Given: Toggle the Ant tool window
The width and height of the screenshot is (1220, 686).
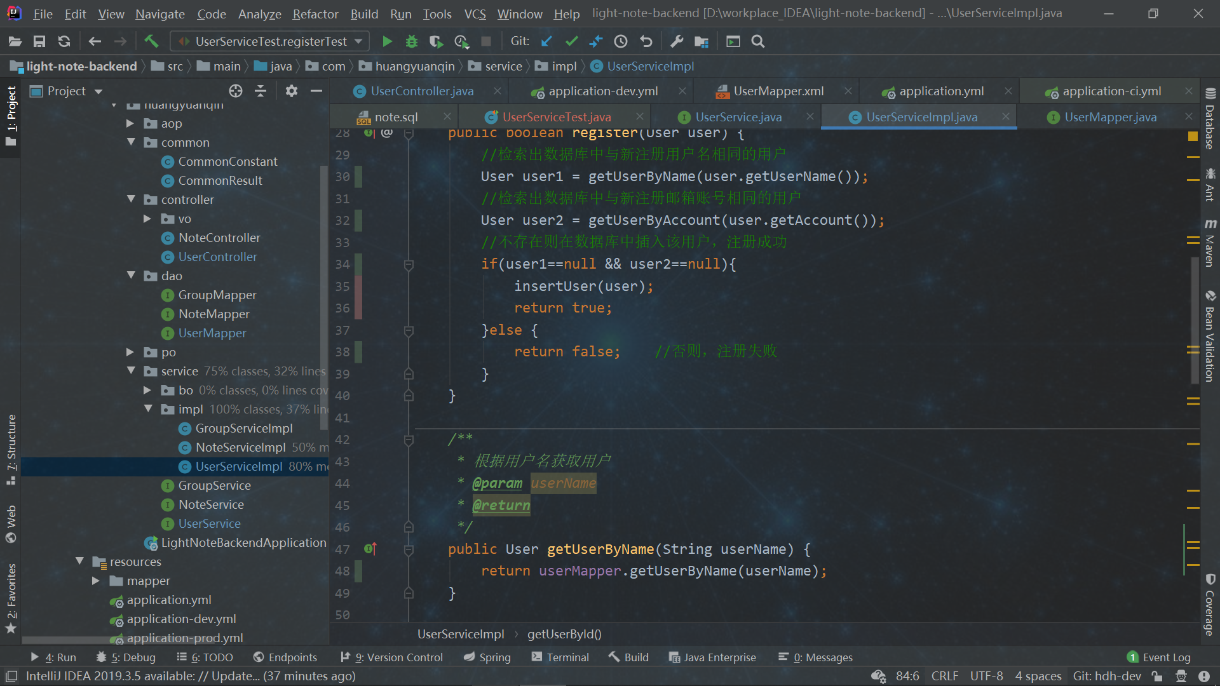Looking at the screenshot, I should [x=1210, y=184].
